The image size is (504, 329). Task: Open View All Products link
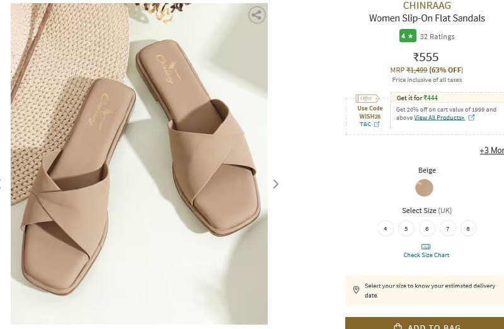(439, 118)
